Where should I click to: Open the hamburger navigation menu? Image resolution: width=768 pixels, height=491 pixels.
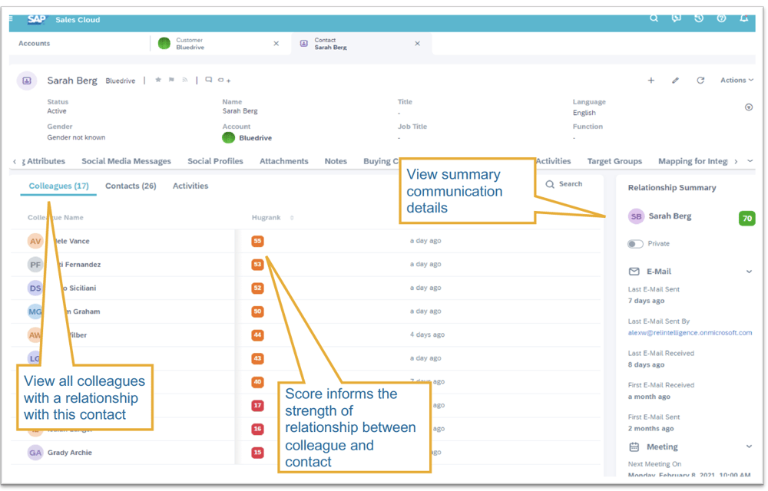click(11, 19)
